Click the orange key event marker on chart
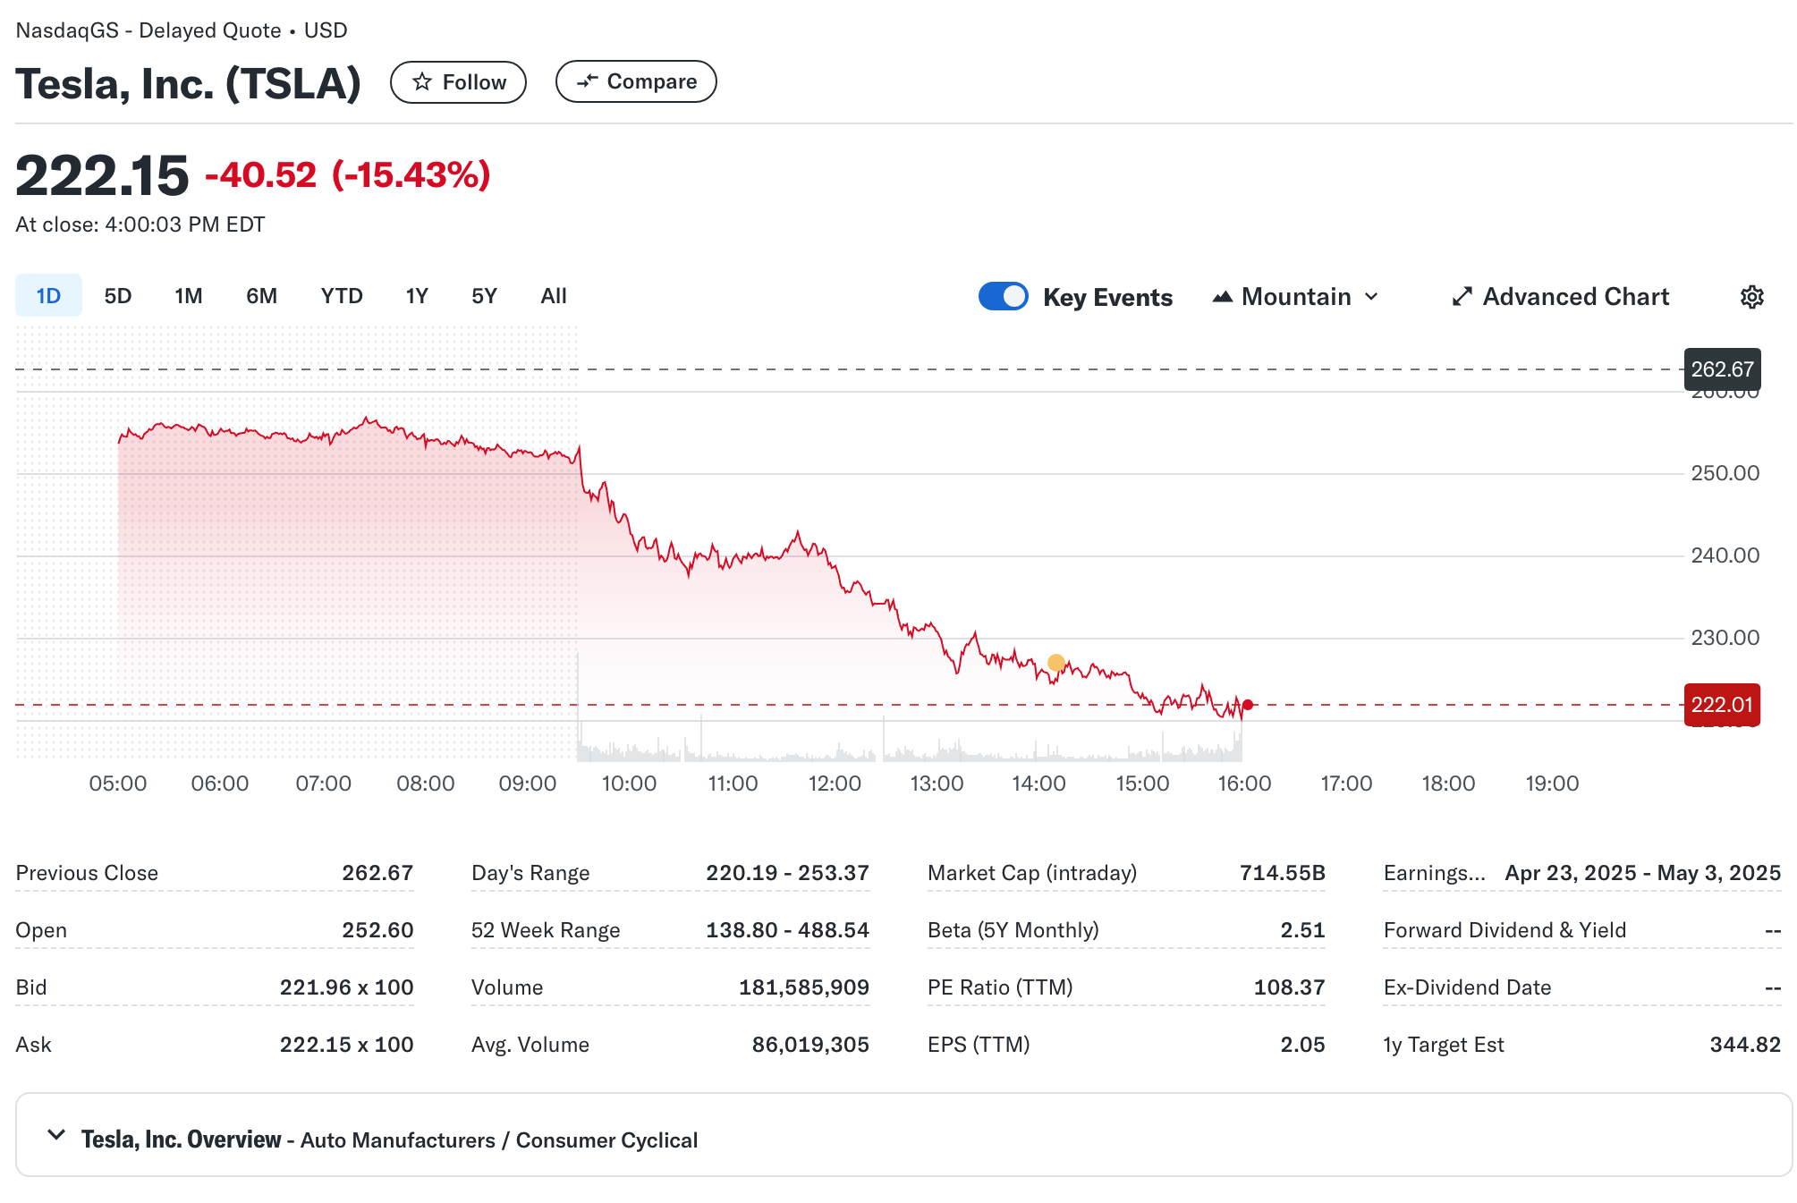 [x=1056, y=663]
